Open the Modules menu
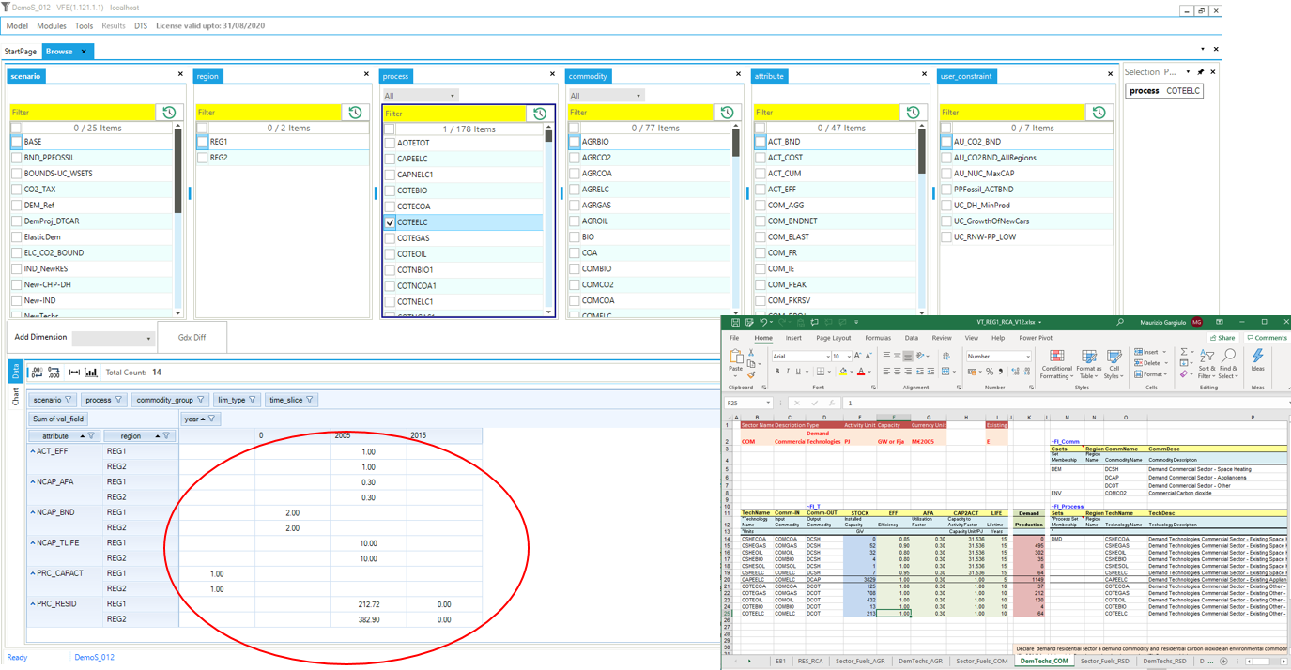The image size is (1291, 670). tap(52, 26)
